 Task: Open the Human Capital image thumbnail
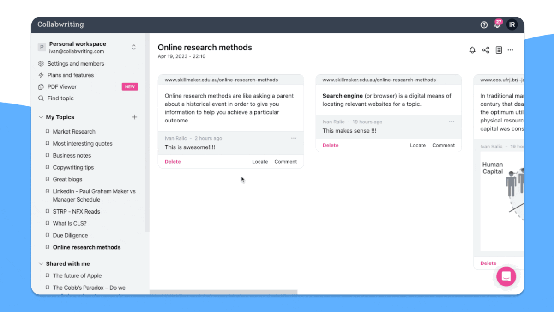click(502, 201)
